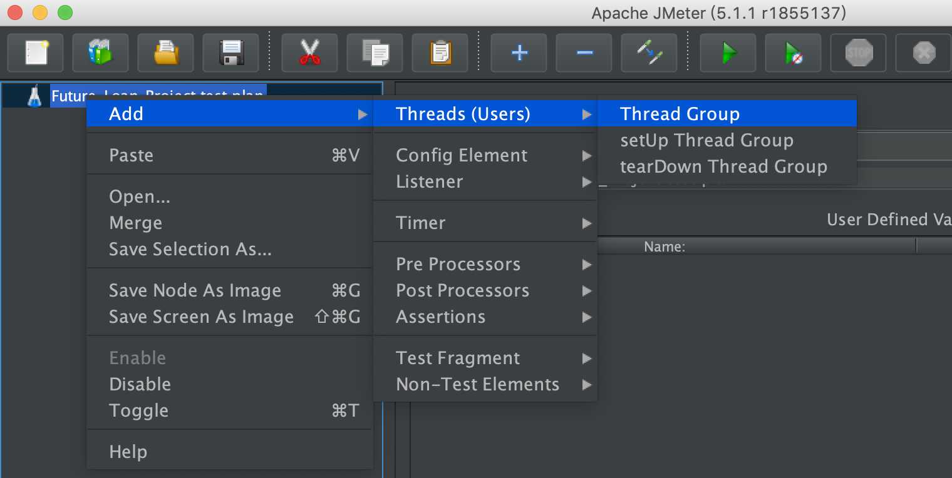952x478 pixels.
Task: Choose Save Screen As Image
Action: coord(229,317)
